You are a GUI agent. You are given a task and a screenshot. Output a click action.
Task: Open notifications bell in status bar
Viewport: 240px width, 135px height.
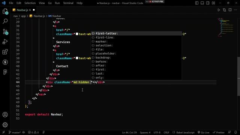(235, 132)
